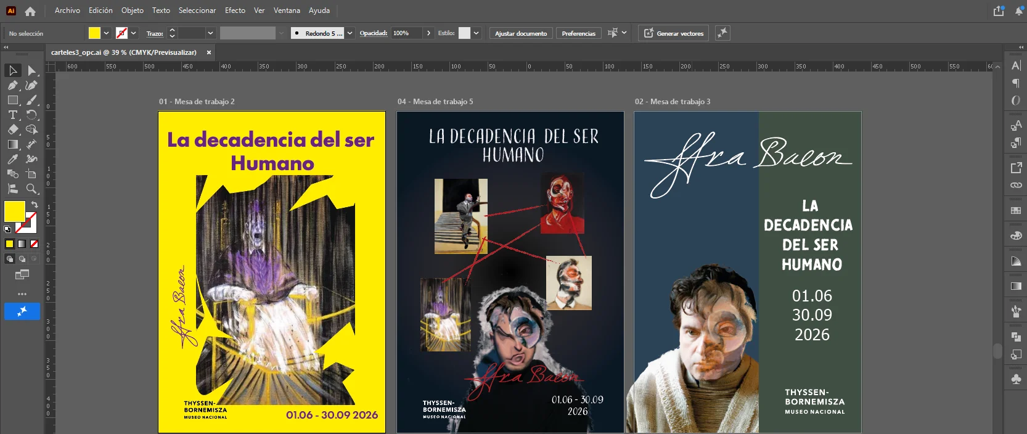Open the Texto menu
Screen dimensions: 1027x434
[161, 10]
